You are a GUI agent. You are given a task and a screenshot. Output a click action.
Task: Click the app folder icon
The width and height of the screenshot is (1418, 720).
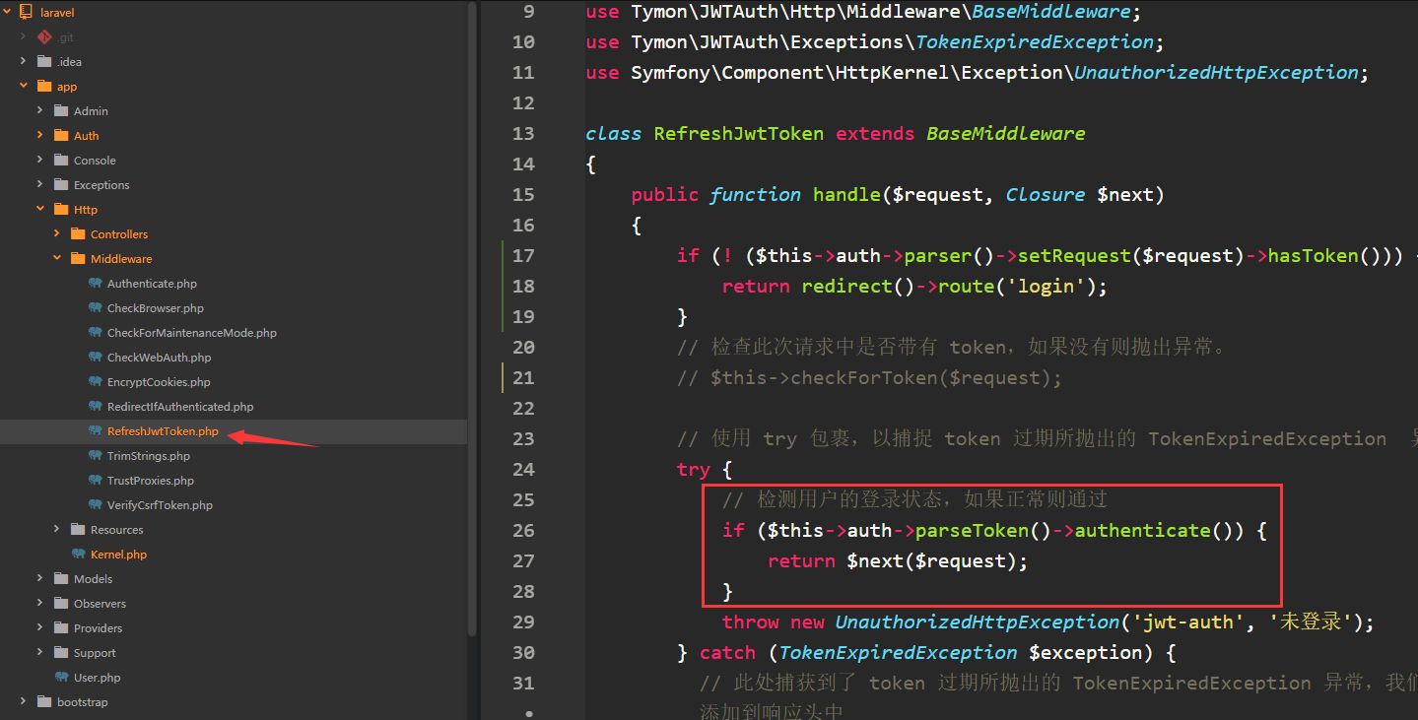point(43,86)
